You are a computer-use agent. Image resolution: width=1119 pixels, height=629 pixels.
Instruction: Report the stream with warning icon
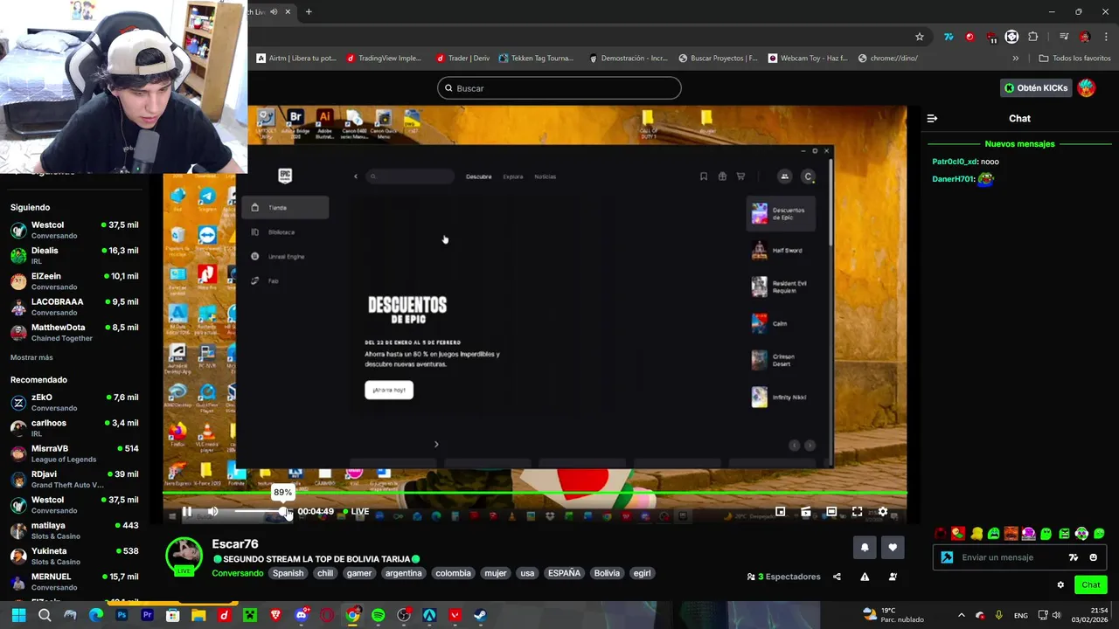865,577
